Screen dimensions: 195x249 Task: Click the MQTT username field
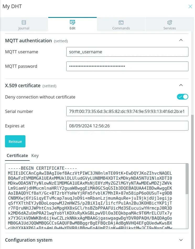pyautogui.click(x=127, y=52)
